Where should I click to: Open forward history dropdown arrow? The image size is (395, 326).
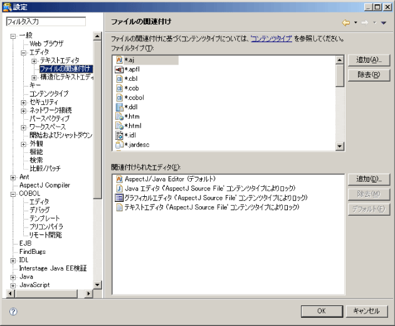point(374,23)
